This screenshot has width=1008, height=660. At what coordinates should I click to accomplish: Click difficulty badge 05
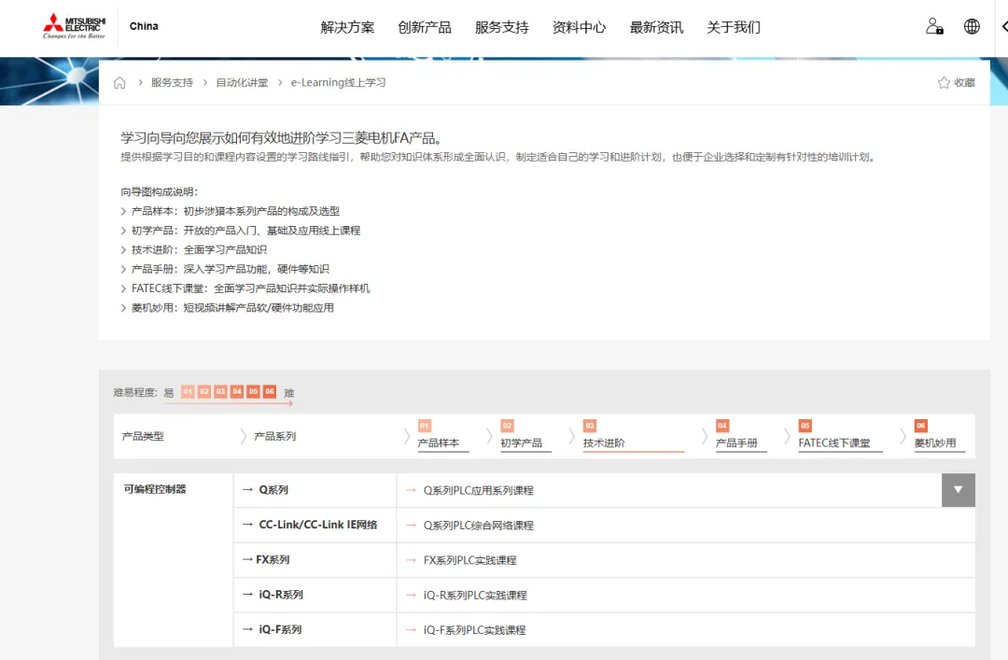click(253, 391)
